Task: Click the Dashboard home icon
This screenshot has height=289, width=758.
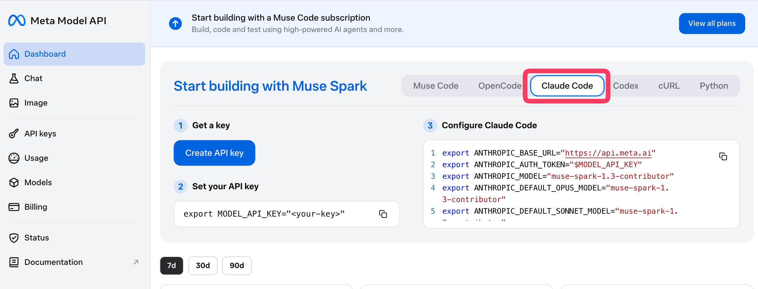Action: click(x=14, y=54)
